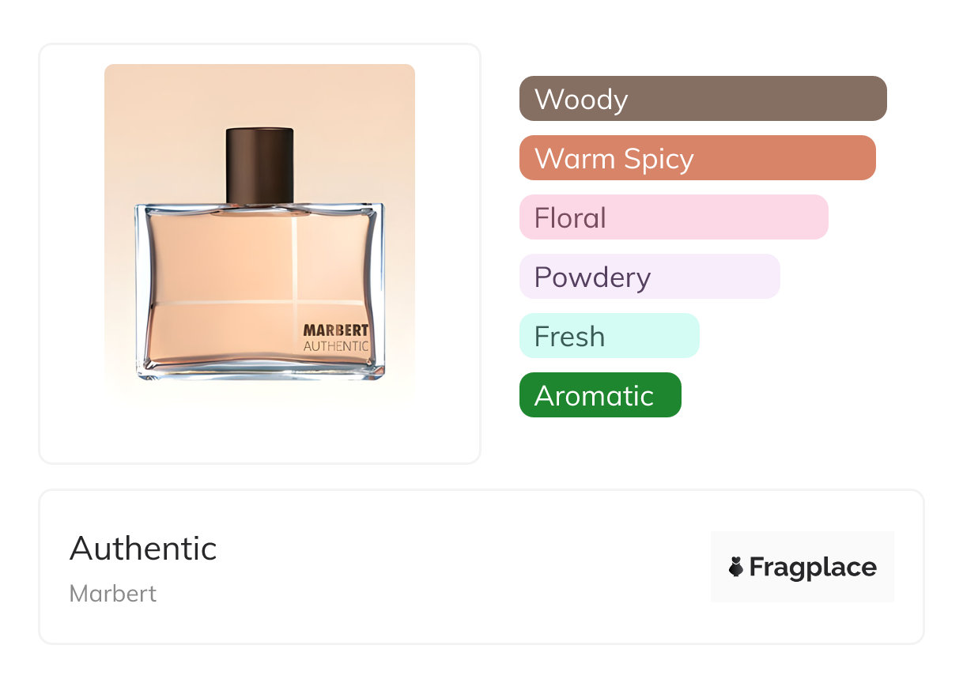This screenshot has width=963, height=683.
Task: Pick the mint Fresh accord bar
Action: coord(609,336)
